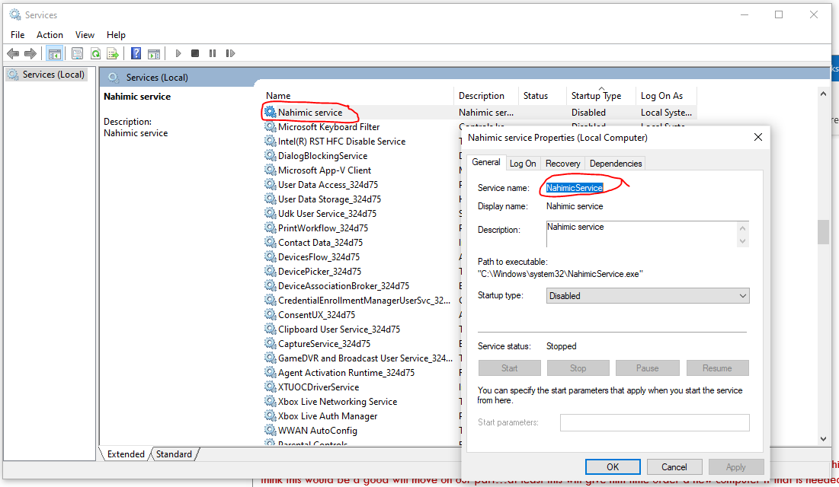839x487 pixels.
Task: Click Restart Service toolbar icon
Action: 230,53
